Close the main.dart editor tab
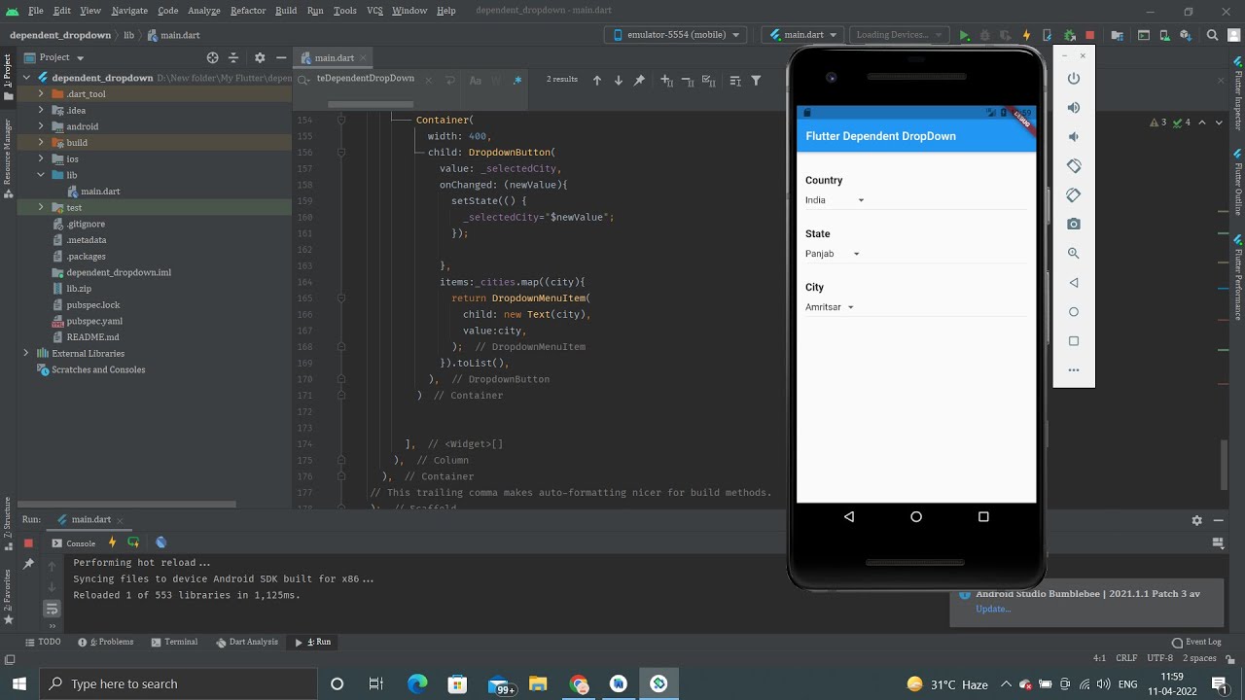Image resolution: width=1245 pixels, height=700 pixels. coord(364,58)
